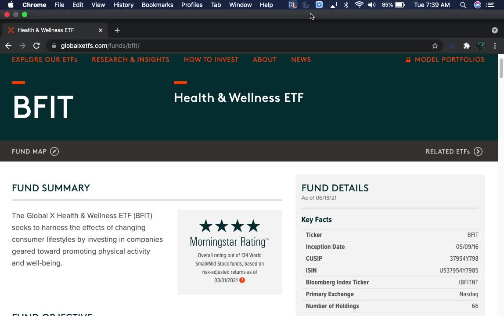The width and height of the screenshot is (504, 316).
Task: Open the Extensions puzzle icon
Action: click(466, 46)
